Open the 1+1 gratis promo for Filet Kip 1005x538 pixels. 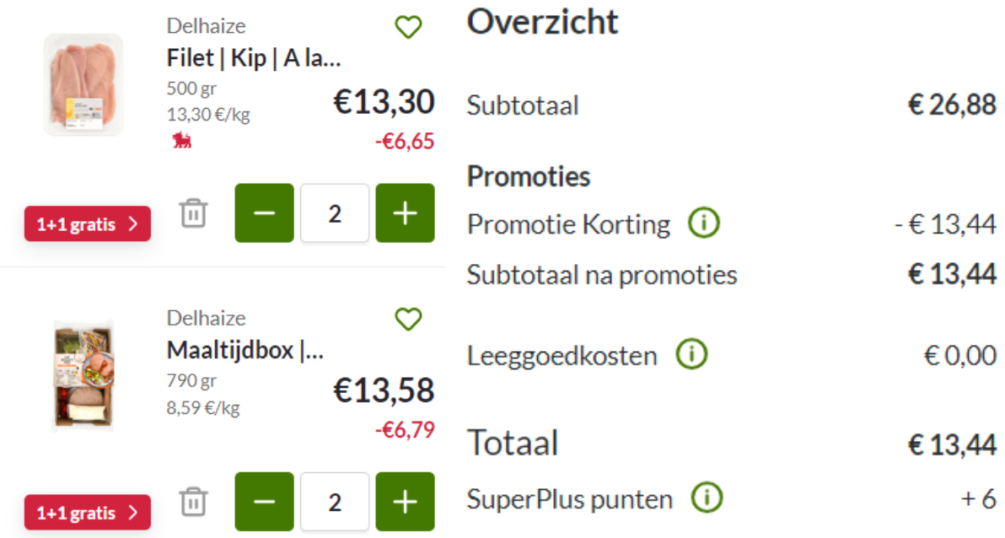click(88, 223)
